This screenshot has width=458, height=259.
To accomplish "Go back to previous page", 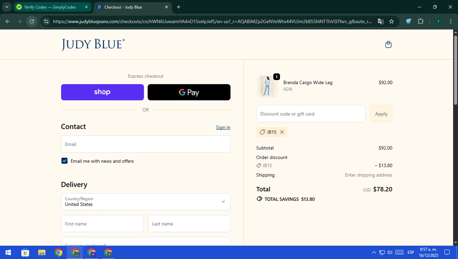I will [x=8, y=21].
